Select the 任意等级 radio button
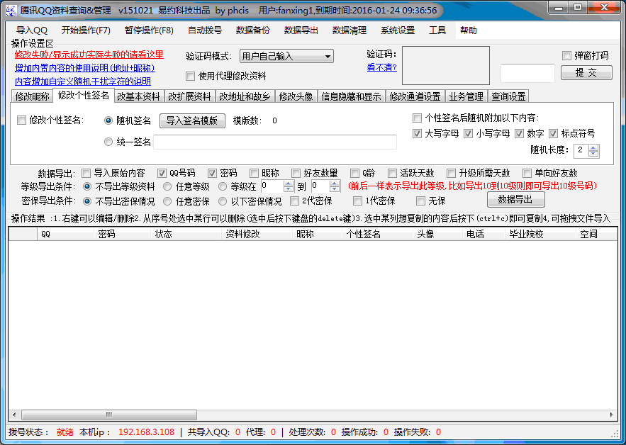 pyautogui.click(x=167, y=186)
